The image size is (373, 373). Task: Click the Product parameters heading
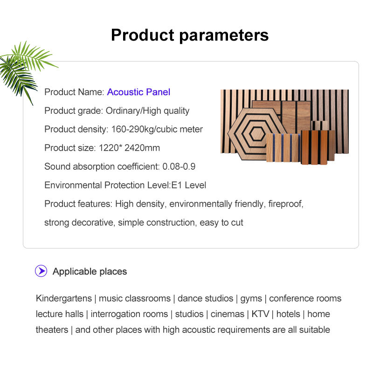[x=190, y=35]
